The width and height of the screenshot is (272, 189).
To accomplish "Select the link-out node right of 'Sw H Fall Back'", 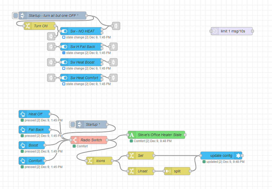I will pyautogui.click(x=114, y=47).
